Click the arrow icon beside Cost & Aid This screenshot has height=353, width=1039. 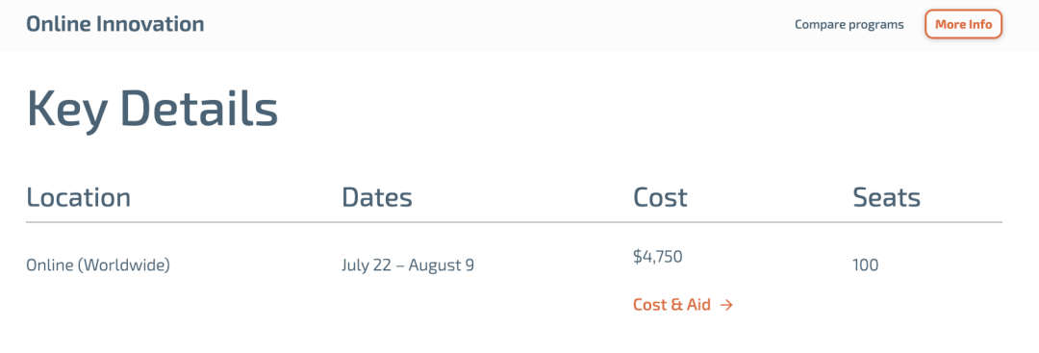click(726, 305)
